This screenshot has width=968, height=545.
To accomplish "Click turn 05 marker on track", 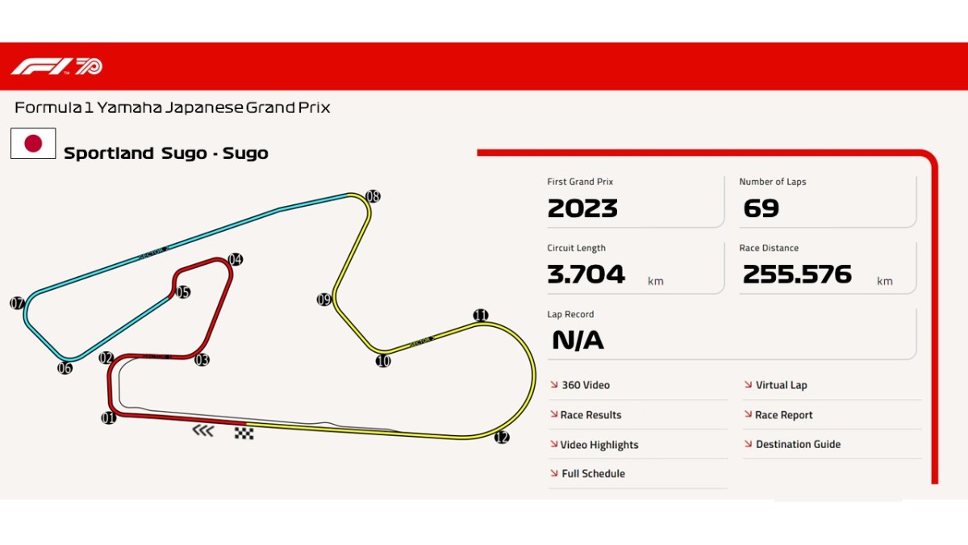I will (183, 292).
